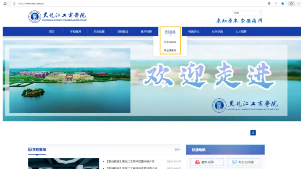Image resolution: width=303 pixels, height=174 pixels.
Task: Open the 学校概况 navigation menu
Action: point(75,32)
